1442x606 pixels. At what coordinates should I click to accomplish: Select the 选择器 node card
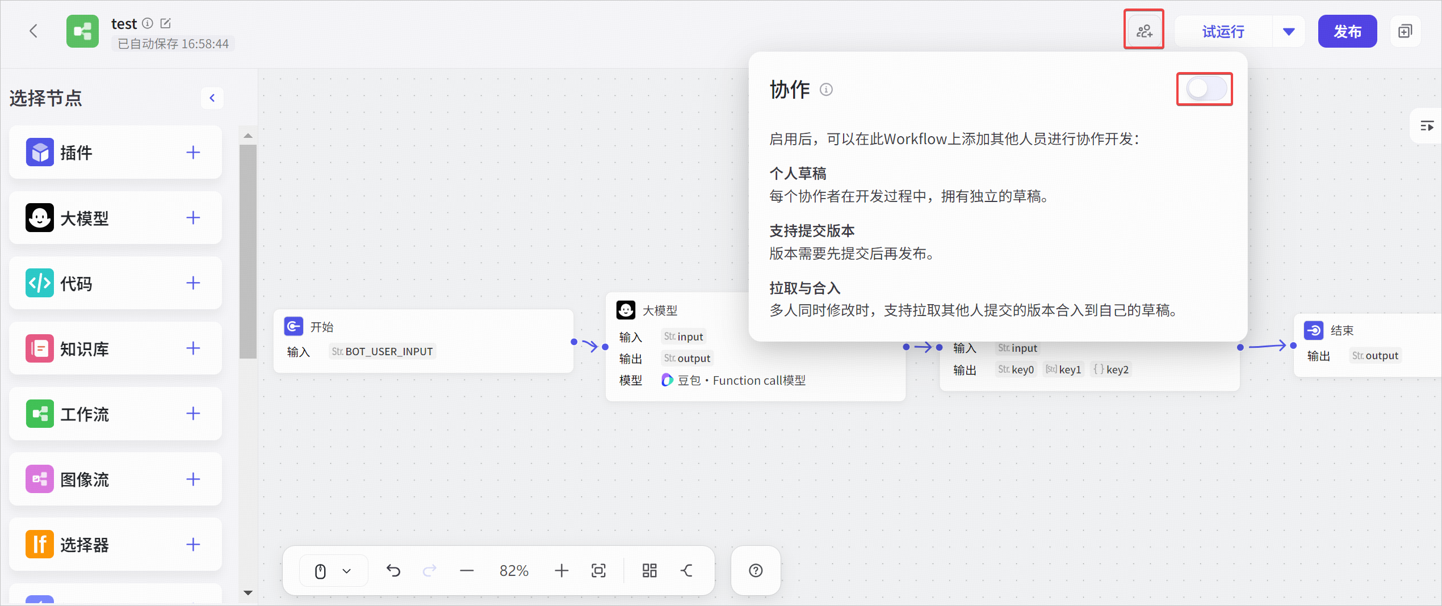point(115,544)
